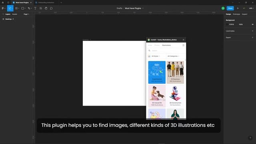
Task: Open the plugin Icons tab
Action: (150, 45)
